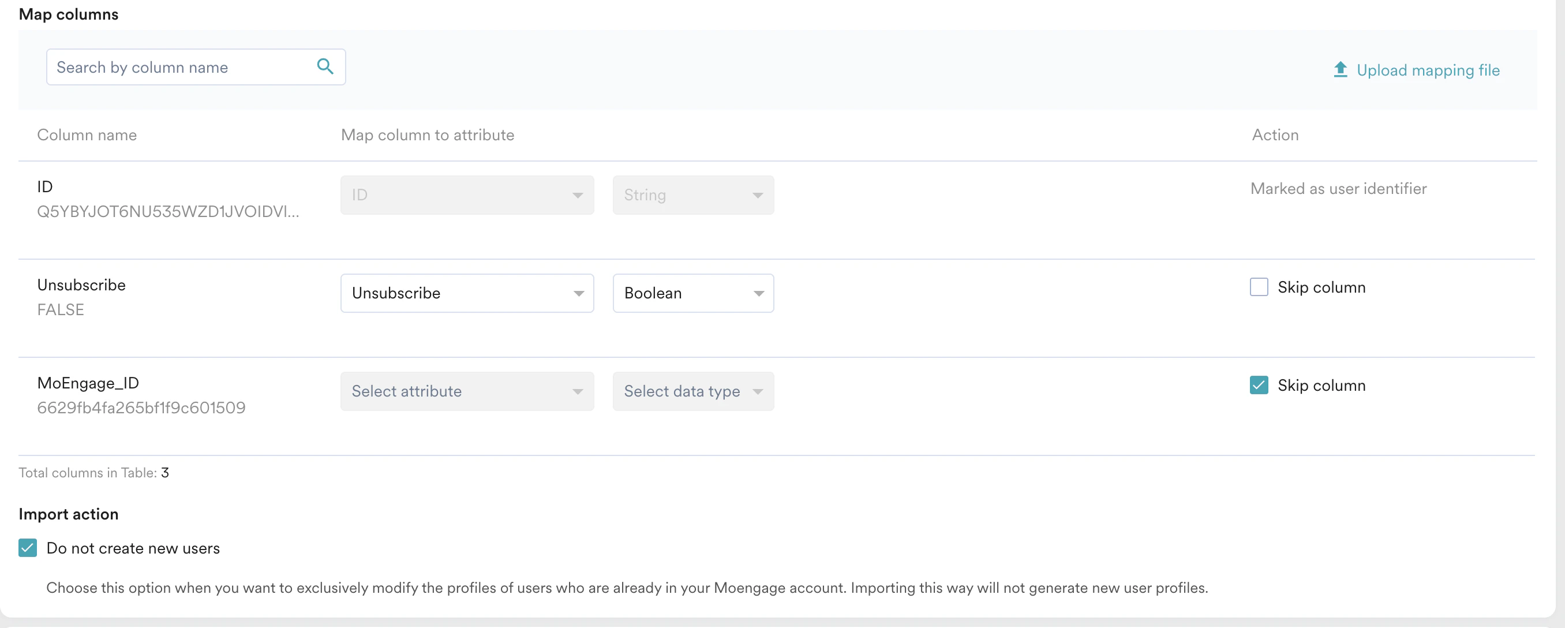Click the upload arrow icon
This screenshot has height=628, width=1565.
pos(1340,69)
